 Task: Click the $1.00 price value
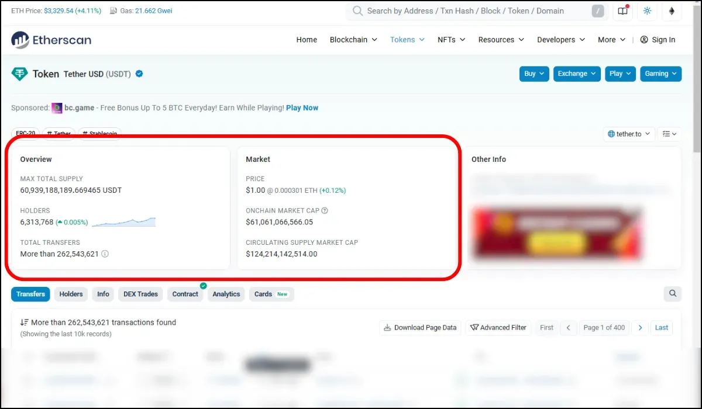pos(256,190)
